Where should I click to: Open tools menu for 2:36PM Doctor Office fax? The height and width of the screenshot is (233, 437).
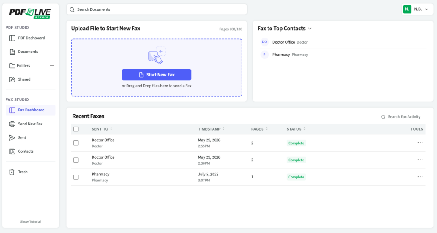point(420,160)
